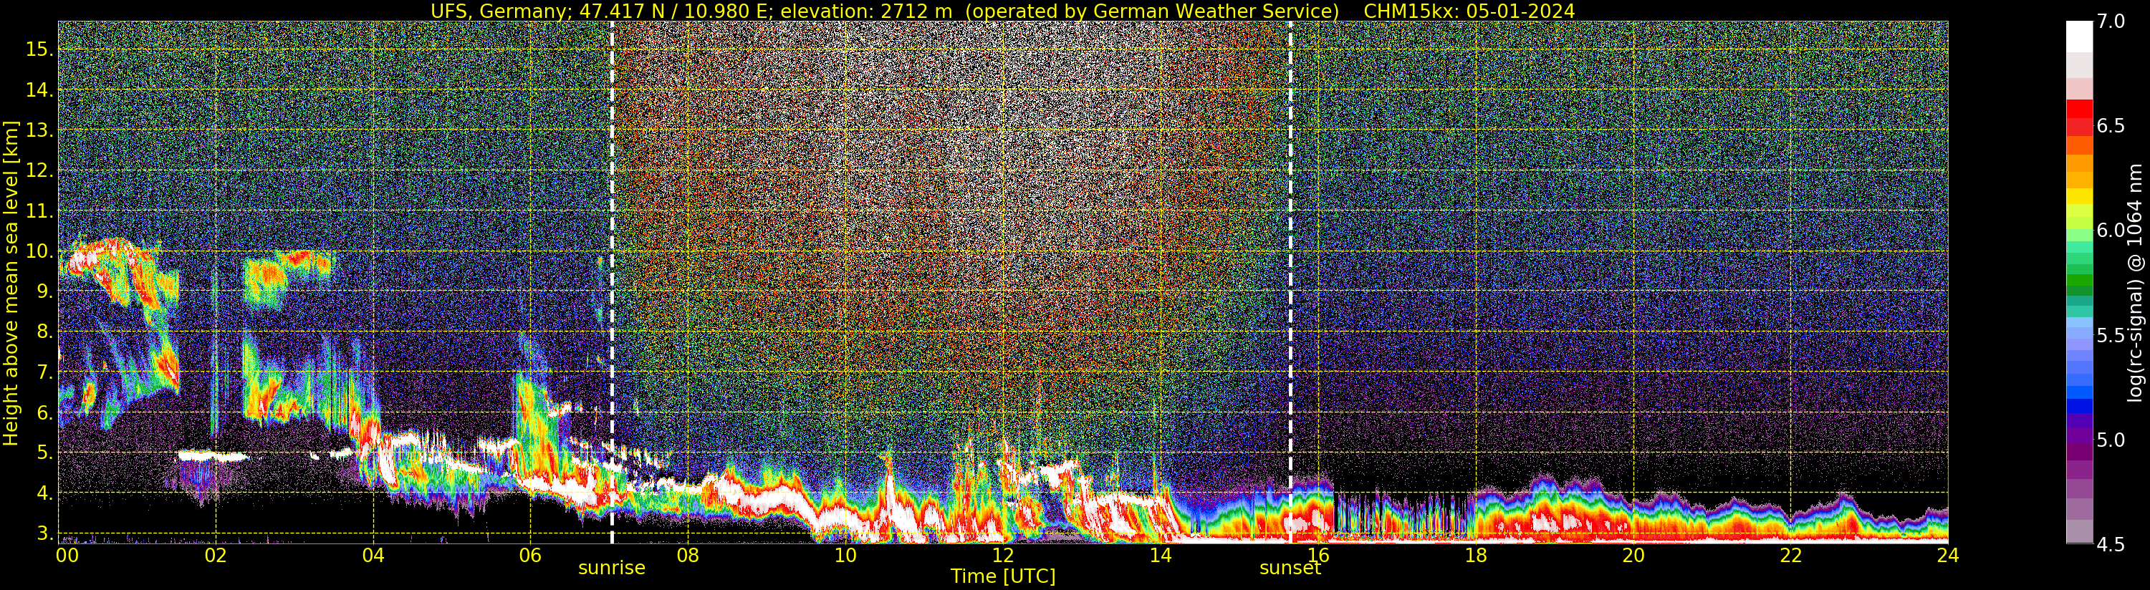
Task: Select the "5." height axis tick label
Action: tap(45, 453)
